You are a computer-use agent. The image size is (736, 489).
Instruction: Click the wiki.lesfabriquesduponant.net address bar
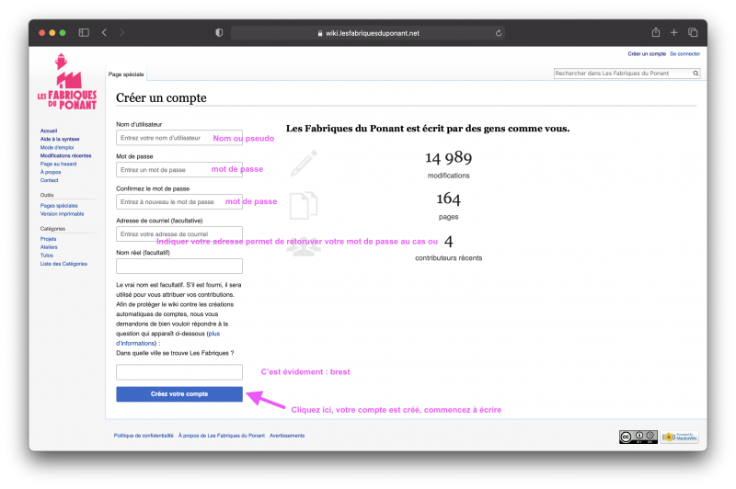coord(368,33)
